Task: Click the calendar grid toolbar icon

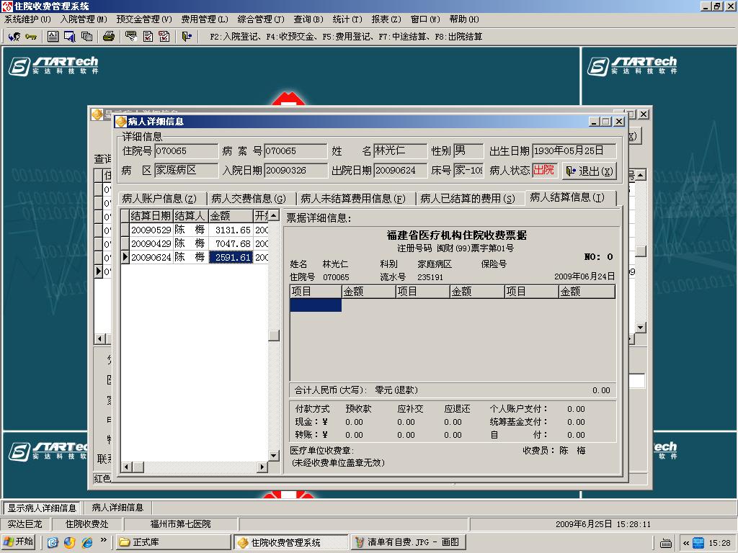Action: click(x=70, y=36)
